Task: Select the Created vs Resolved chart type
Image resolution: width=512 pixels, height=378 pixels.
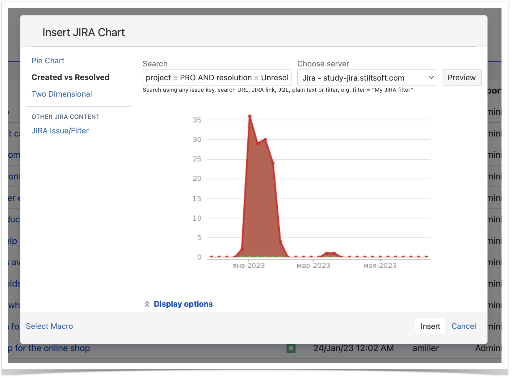Action: (70, 77)
